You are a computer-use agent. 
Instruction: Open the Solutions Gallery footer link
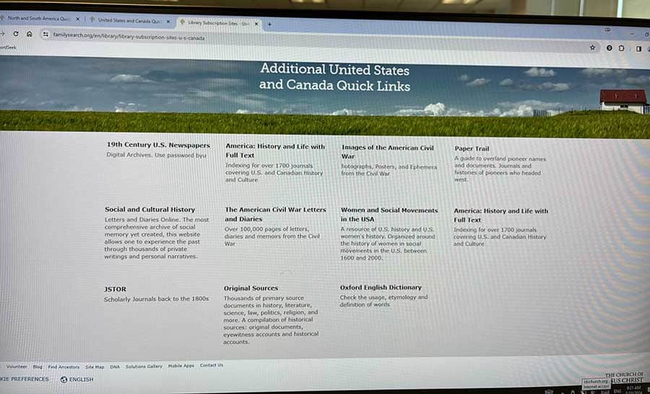pos(144,367)
